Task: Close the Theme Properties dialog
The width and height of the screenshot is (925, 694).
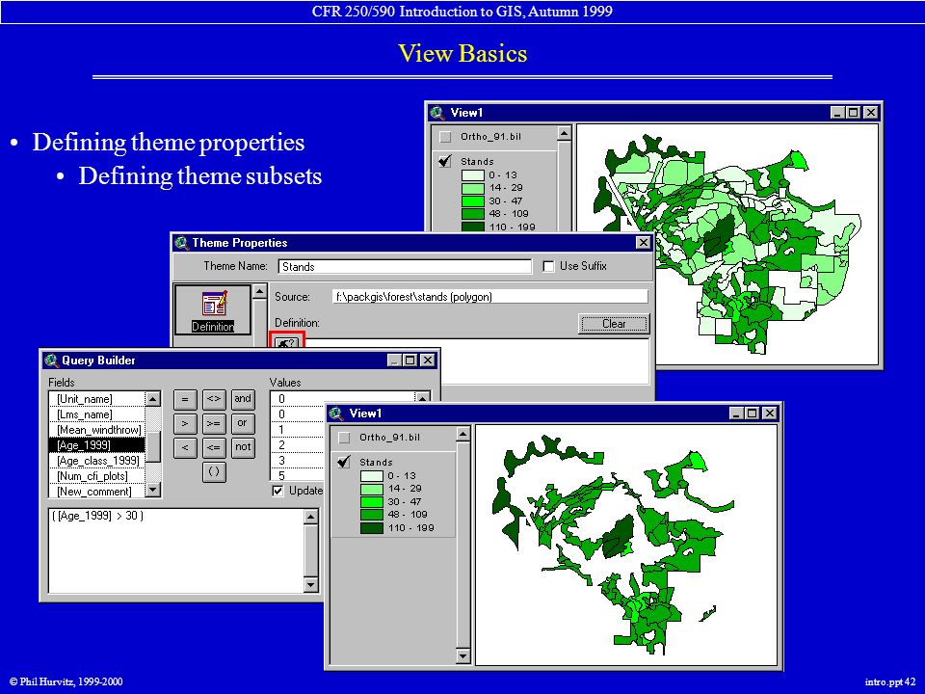Action: point(643,243)
